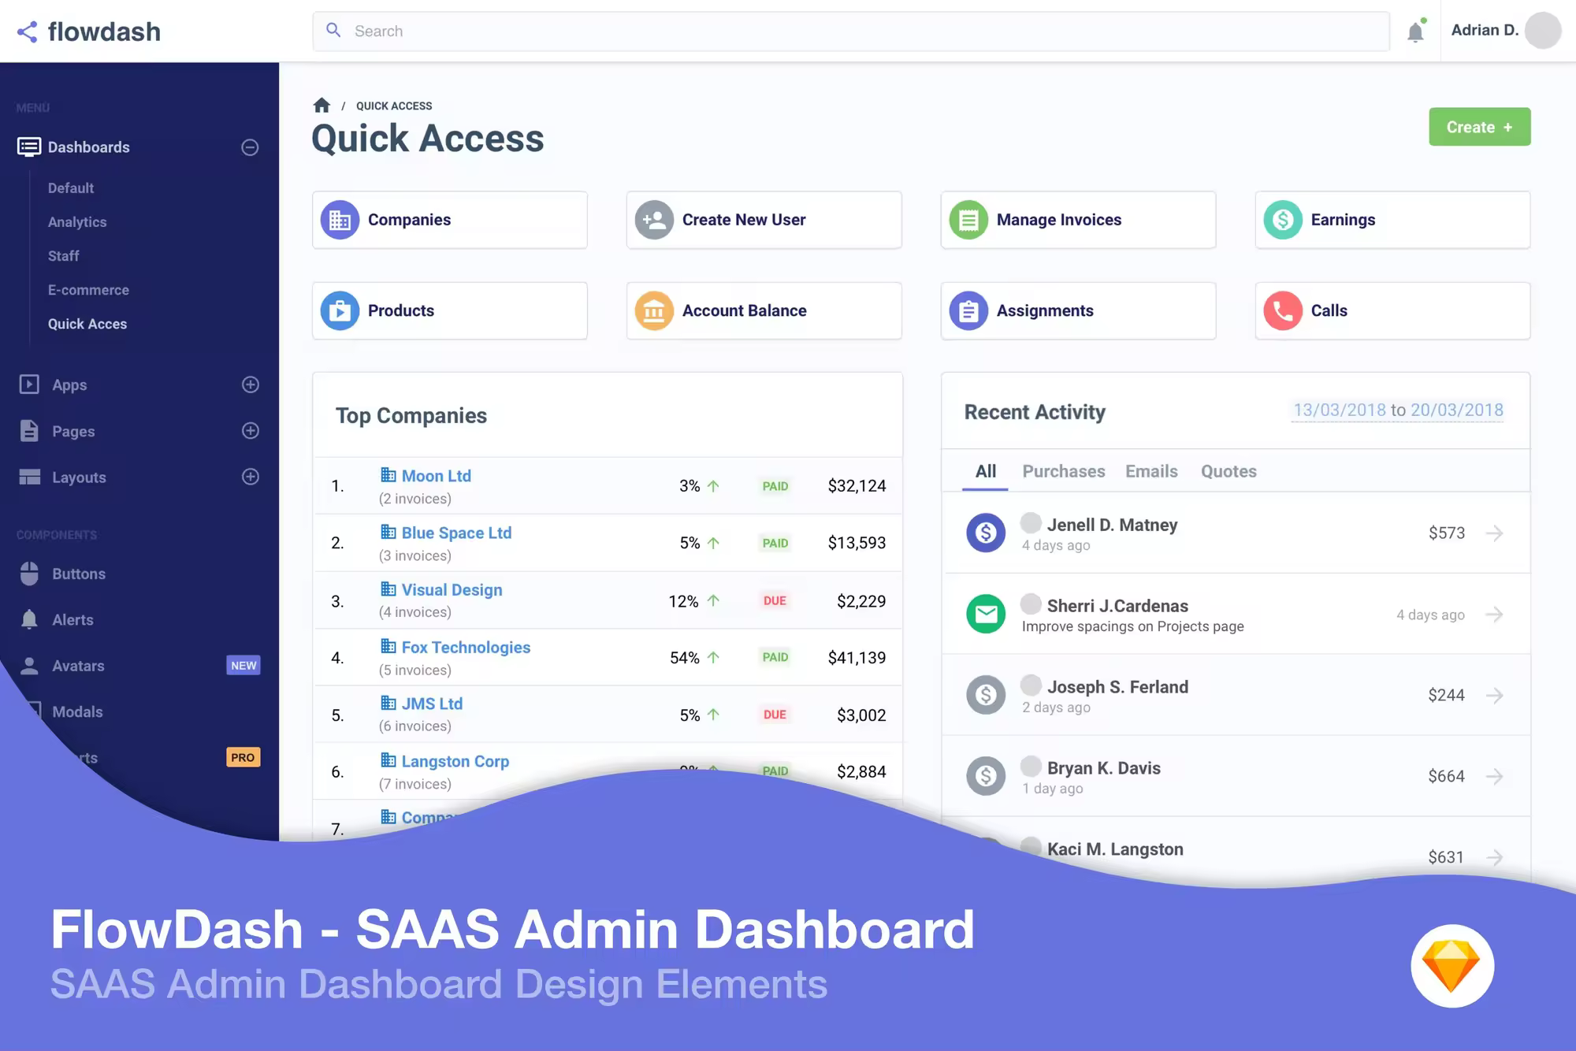Click arrow on Bryan K. Davis row
Image resolution: width=1576 pixels, height=1051 pixels.
pos(1494,777)
